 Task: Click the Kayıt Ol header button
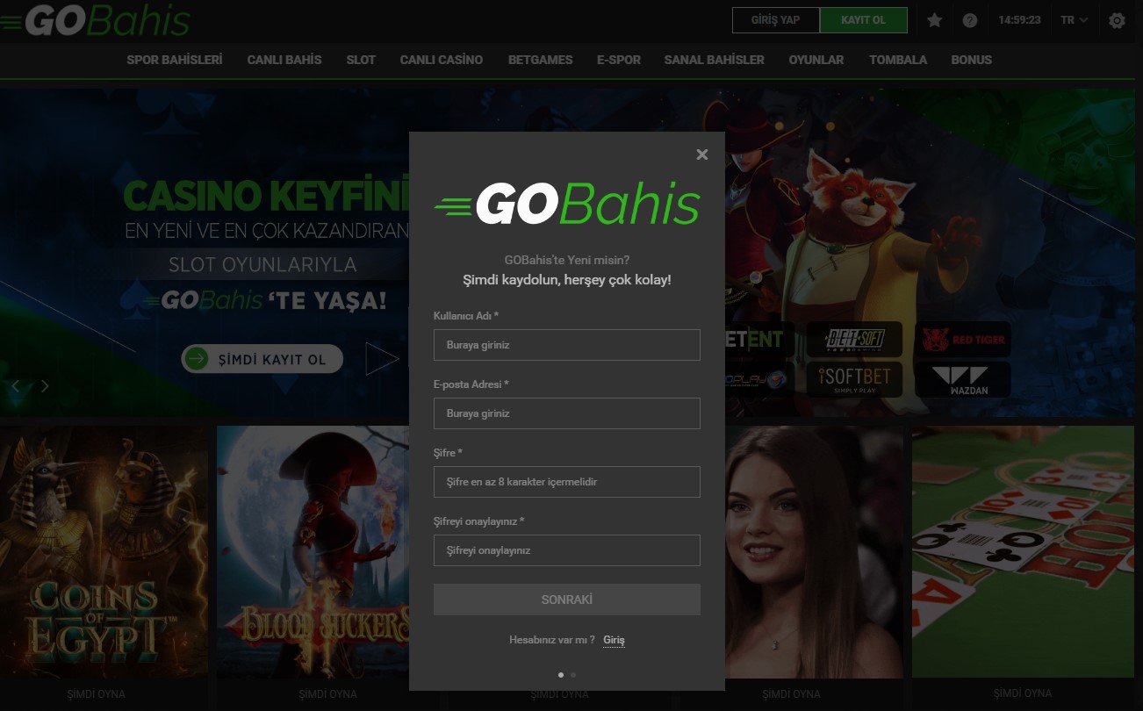pyautogui.click(x=864, y=20)
